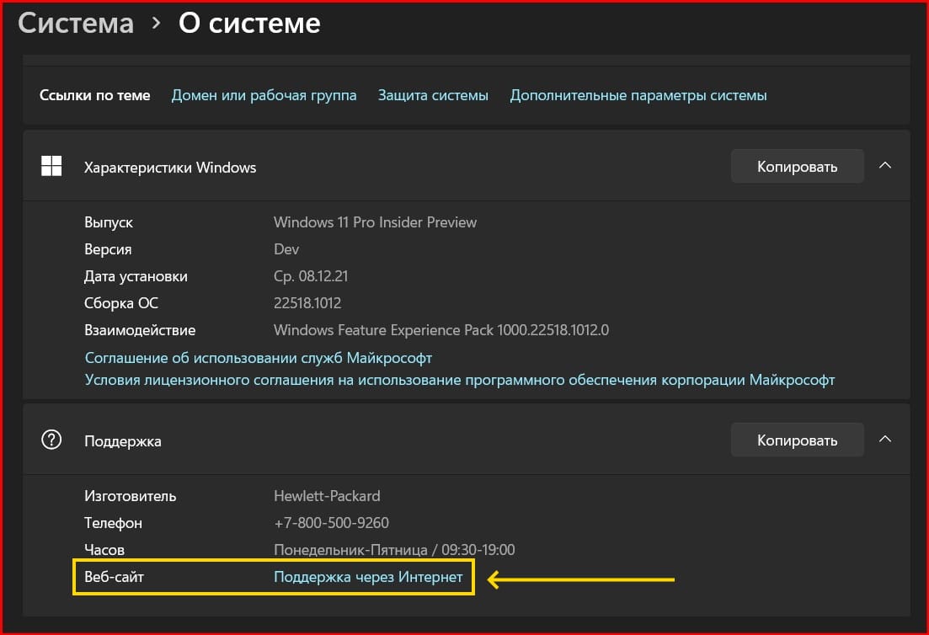Open Дополнительные параметры системы link
The image size is (929, 635).
coord(638,95)
